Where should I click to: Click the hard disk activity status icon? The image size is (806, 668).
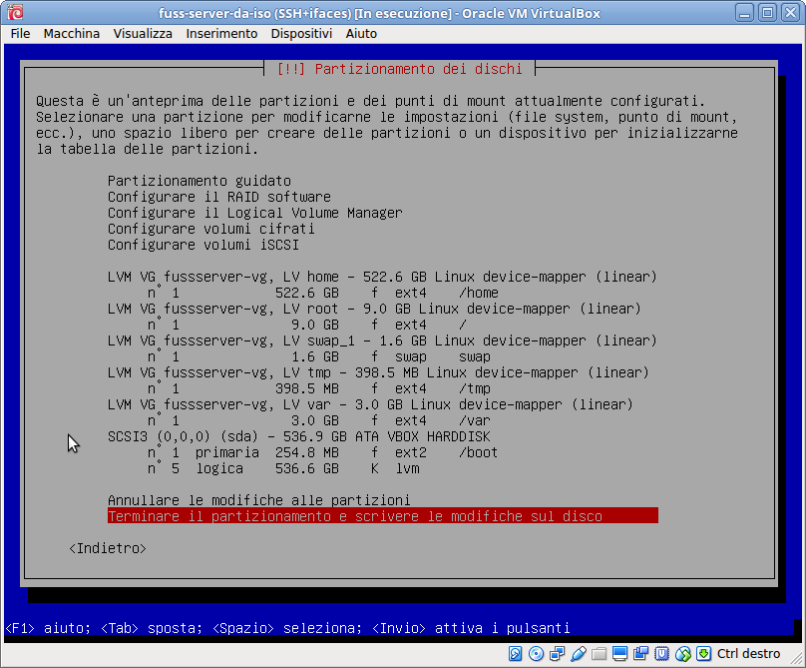click(x=515, y=654)
